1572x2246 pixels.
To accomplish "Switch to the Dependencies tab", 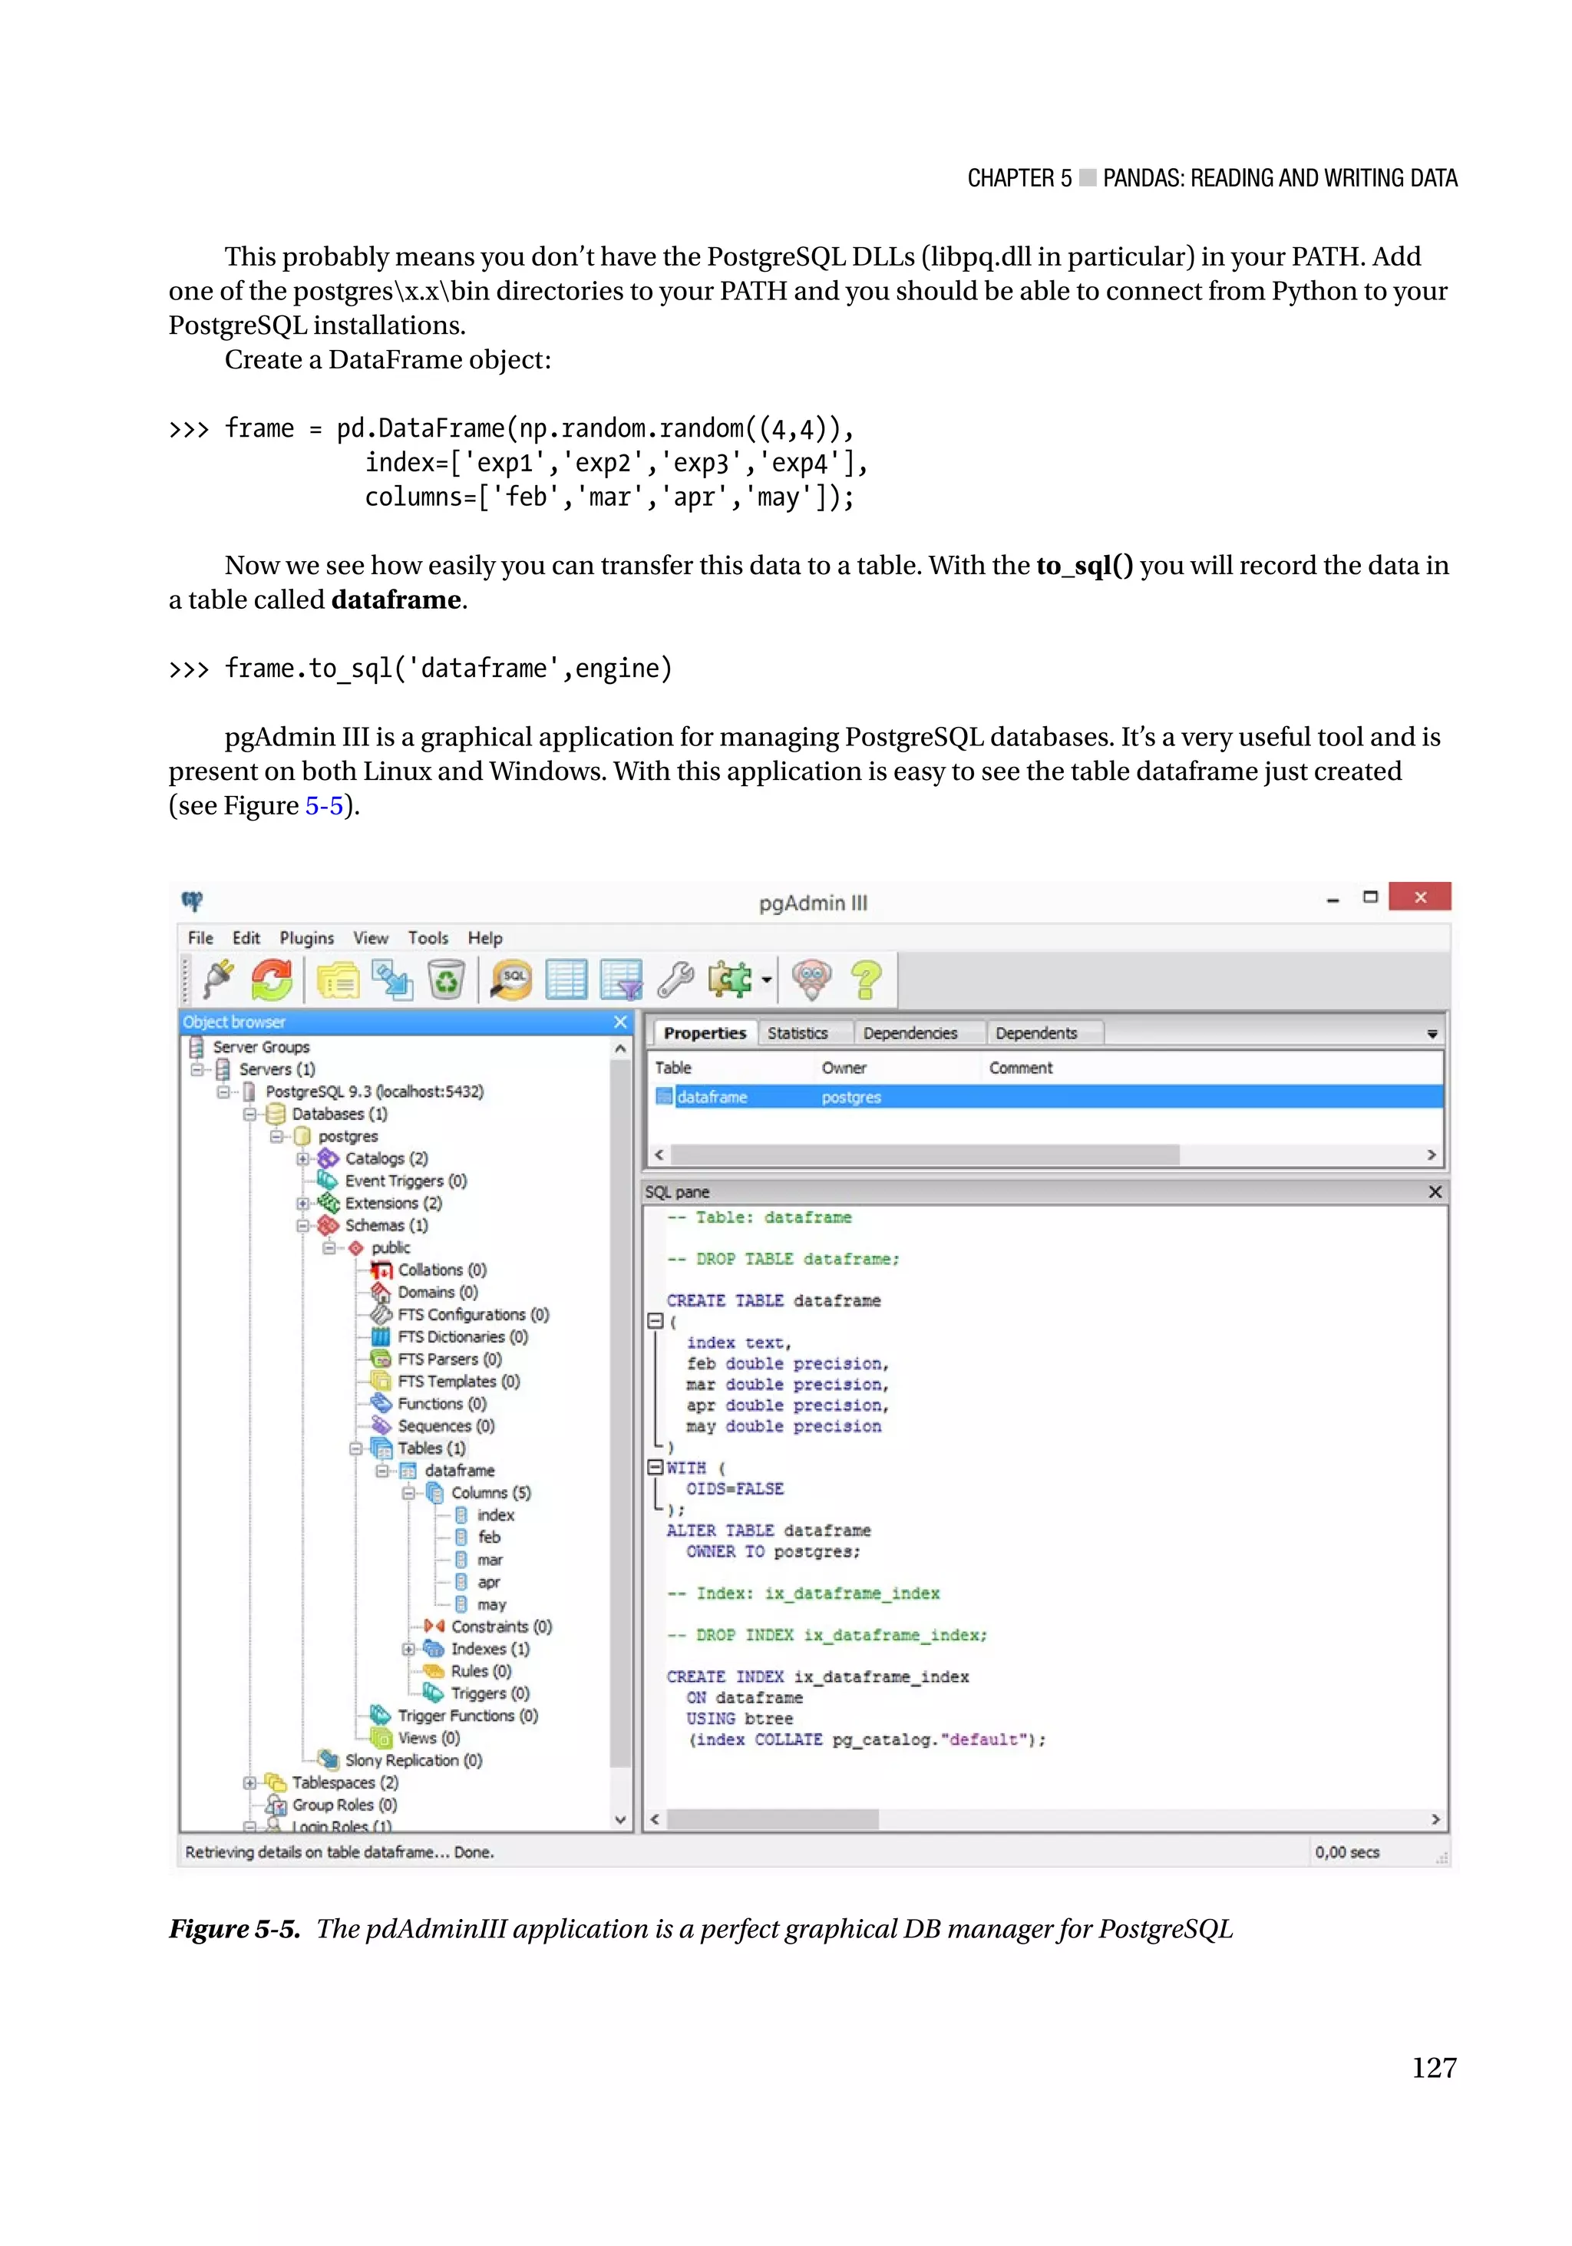I will (910, 1033).
